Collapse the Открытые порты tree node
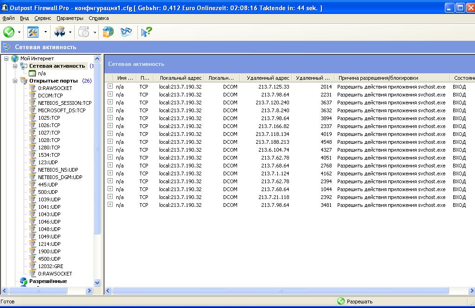This screenshot has height=308, width=475. 15,81
